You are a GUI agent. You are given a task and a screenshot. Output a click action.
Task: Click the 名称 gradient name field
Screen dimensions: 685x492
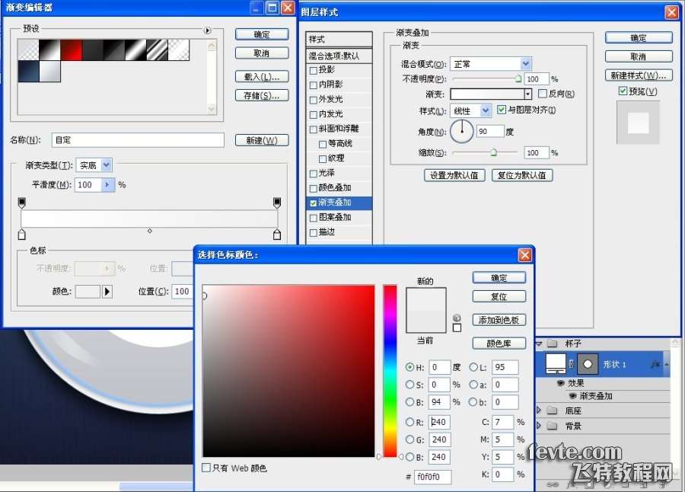(138, 140)
